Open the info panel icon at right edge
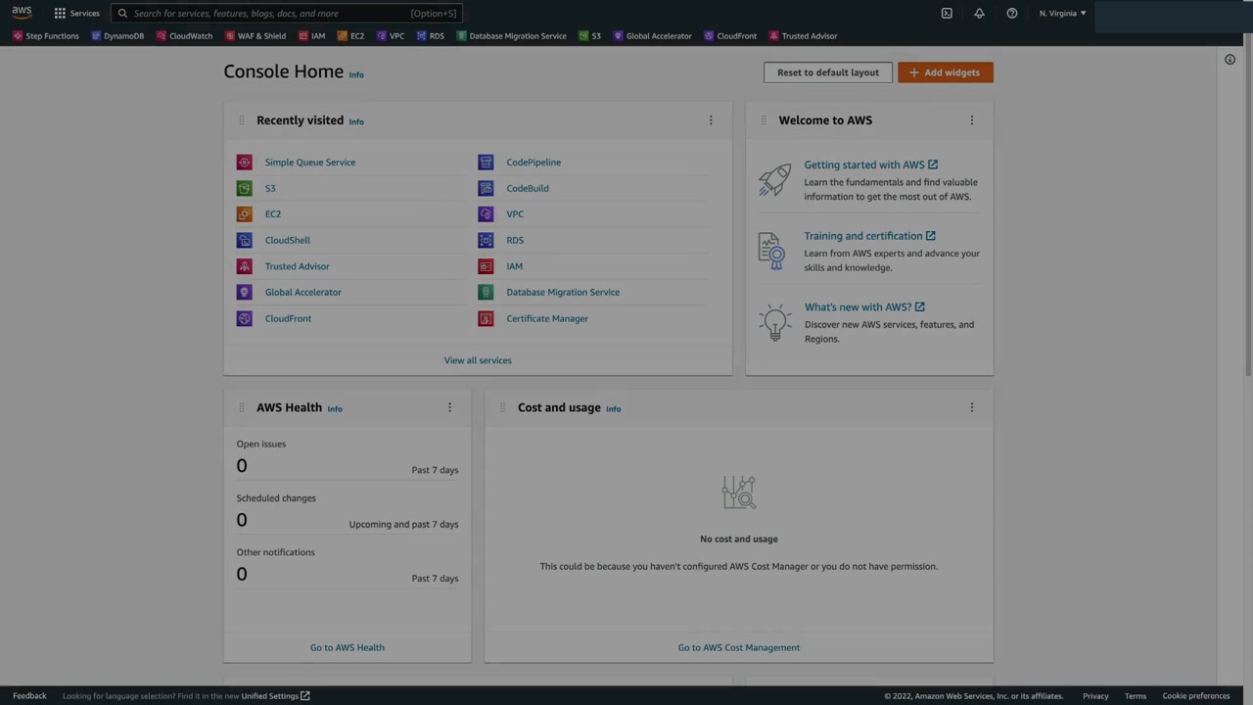1253x705 pixels. [1230, 60]
